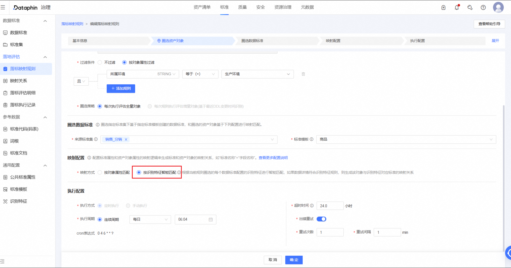This screenshot has height=268, width=511.
Task: Click the info icon next to 圈选数据标准 heading
Action: point(98,125)
